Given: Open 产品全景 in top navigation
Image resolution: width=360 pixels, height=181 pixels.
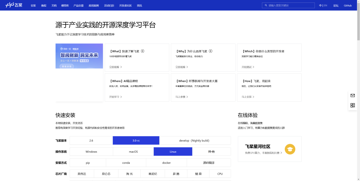Looking at the screenshot, I should (78, 6).
